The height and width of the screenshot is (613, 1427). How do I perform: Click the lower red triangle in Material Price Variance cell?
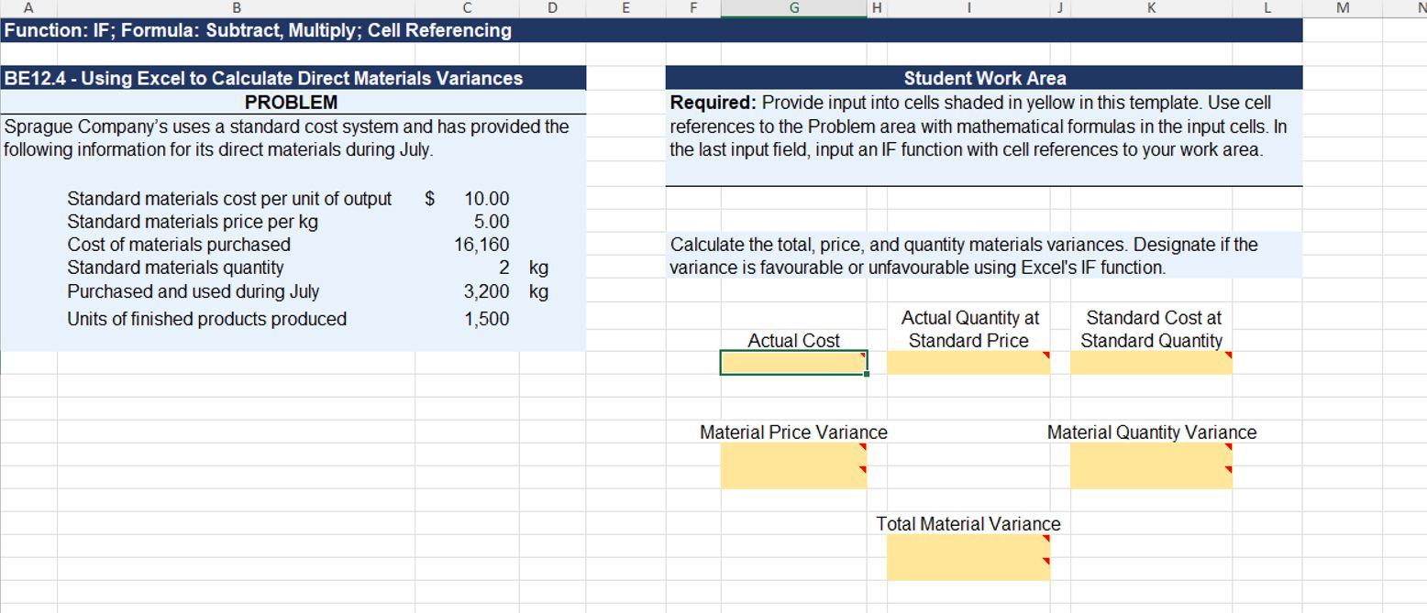(862, 468)
